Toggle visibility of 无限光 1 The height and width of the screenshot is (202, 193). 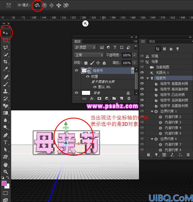pyautogui.click(x=142, y=72)
